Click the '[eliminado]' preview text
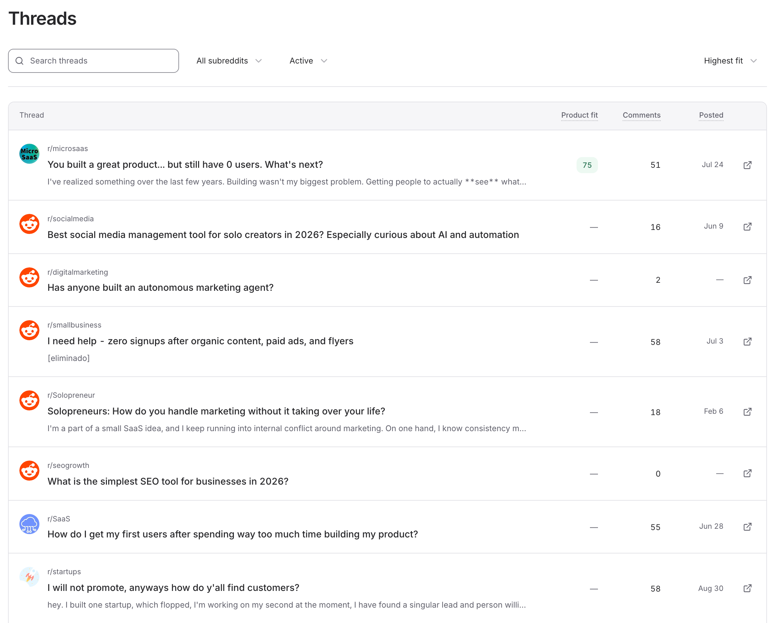The width and height of the screenshot is (775, 623). point(69,358)
